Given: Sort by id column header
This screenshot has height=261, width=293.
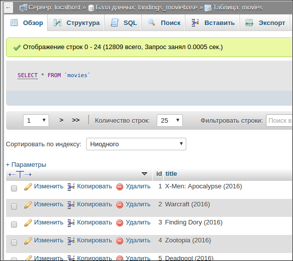Looking at the screenshot, I should coord(159,174).
